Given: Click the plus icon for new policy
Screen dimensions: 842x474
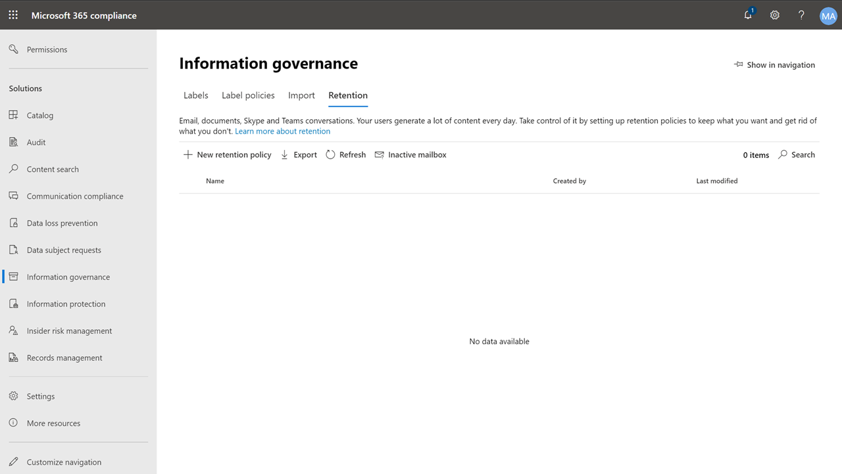Looking at the screenshot, I should (188, 155).
